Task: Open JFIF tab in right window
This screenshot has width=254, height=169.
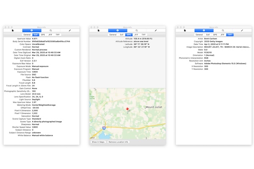Action: click(222, 35)
